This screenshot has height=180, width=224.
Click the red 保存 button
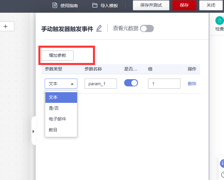click(184, 5)
